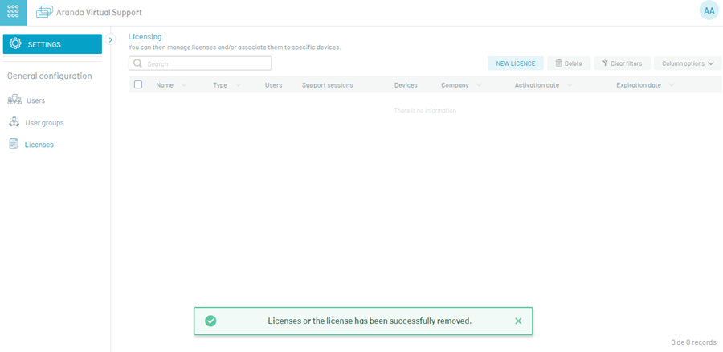Click the User groups sidebar icon
Screen dimensions: 723x352
pos(14,122)
